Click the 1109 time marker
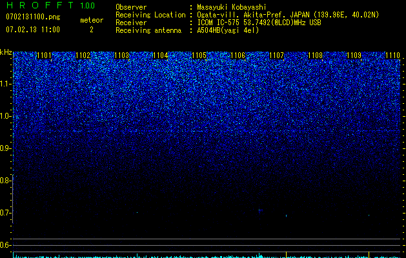Viewport: 406px width, 258px height. (x=354, y=55)
